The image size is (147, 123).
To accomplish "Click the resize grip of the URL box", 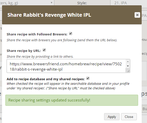I will coord(128,71).
